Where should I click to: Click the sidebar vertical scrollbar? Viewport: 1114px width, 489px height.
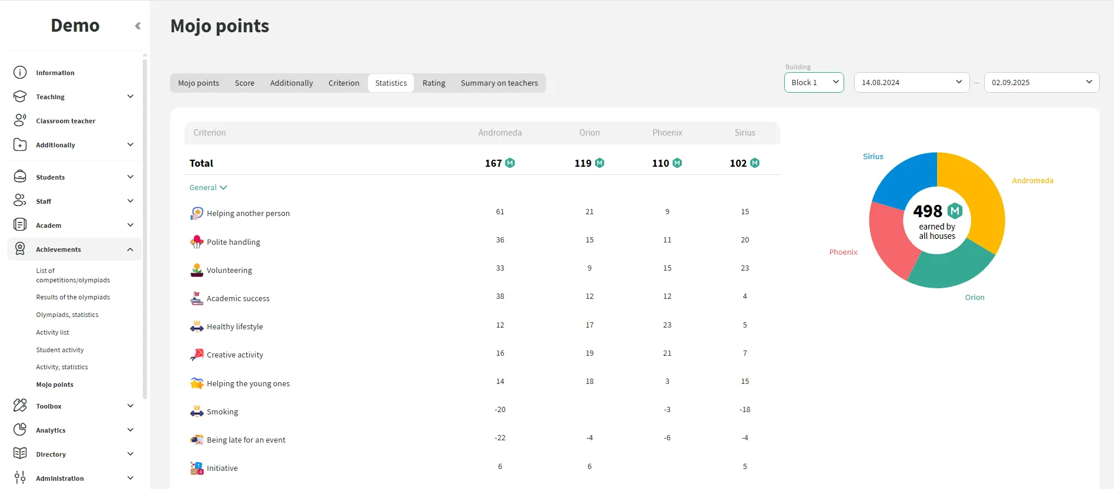pos(145,229)
